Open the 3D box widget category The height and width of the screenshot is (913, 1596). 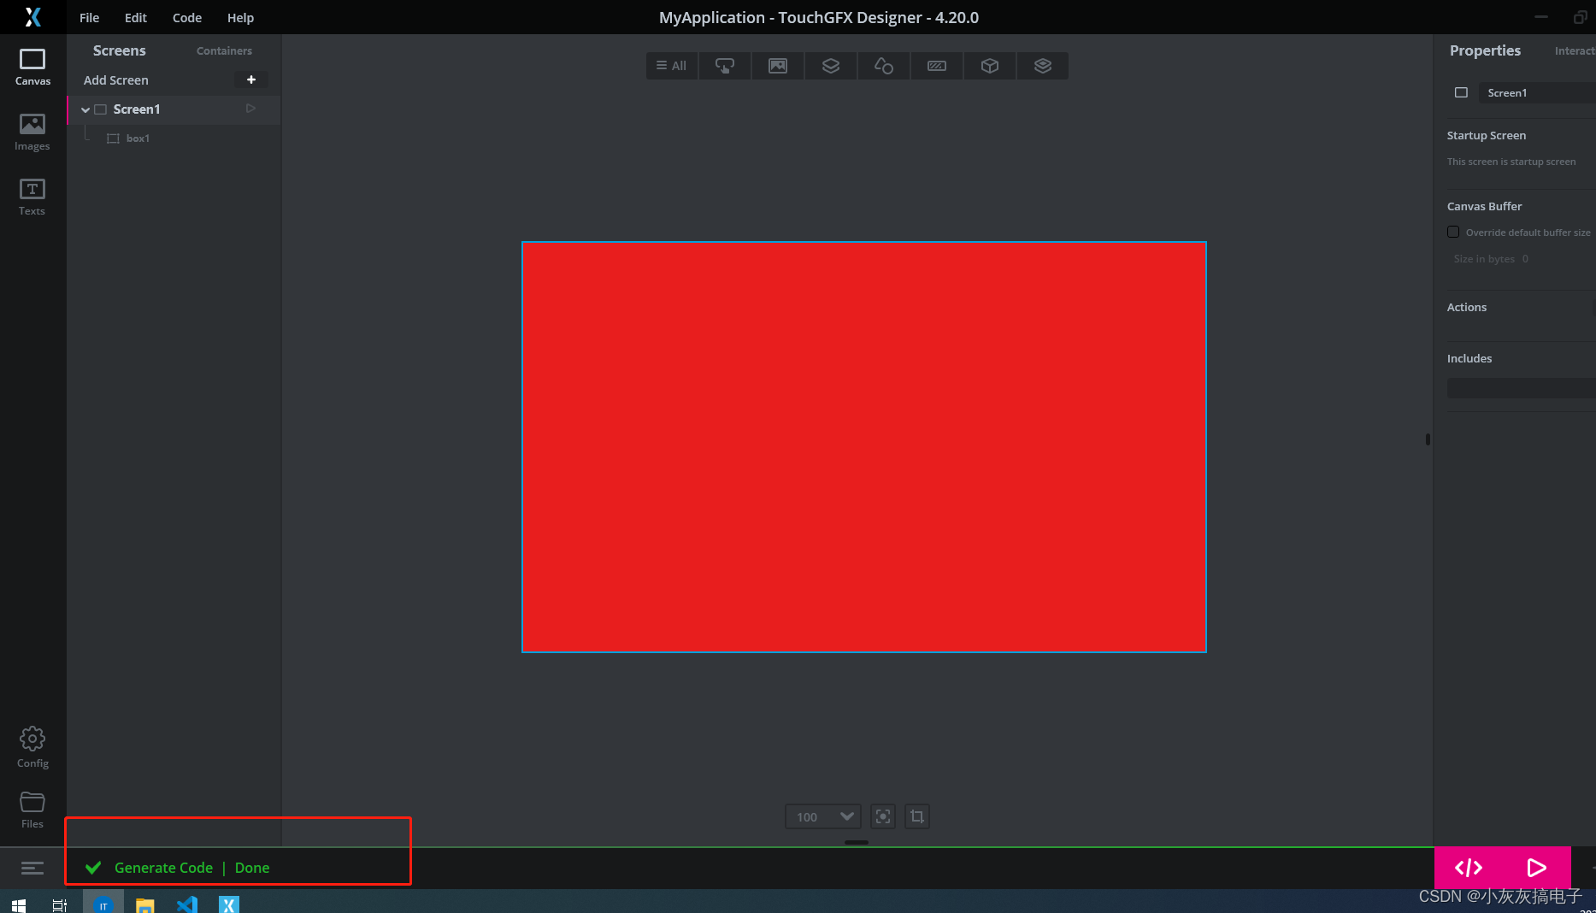[x=990, y=66]
